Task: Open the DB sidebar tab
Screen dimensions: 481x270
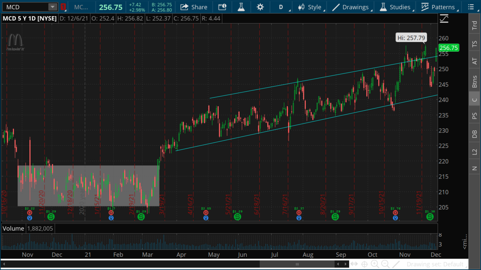Action: (475, 134)
